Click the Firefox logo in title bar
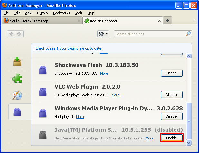This screenshot has height=153, width=199. [x=5, y=5]
